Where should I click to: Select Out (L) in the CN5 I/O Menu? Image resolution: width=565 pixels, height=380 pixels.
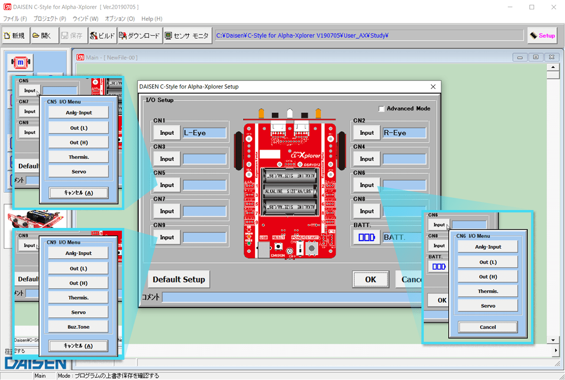[79, 128]
